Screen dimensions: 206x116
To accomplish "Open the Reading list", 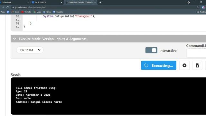I will 201,12.
